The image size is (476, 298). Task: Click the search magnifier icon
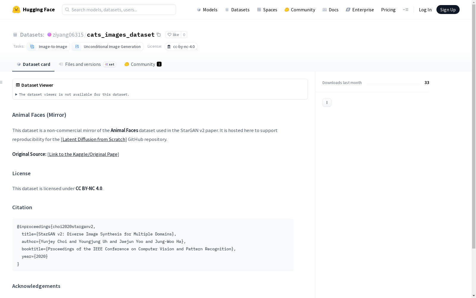pyautogui.click(x=67, y=10)
